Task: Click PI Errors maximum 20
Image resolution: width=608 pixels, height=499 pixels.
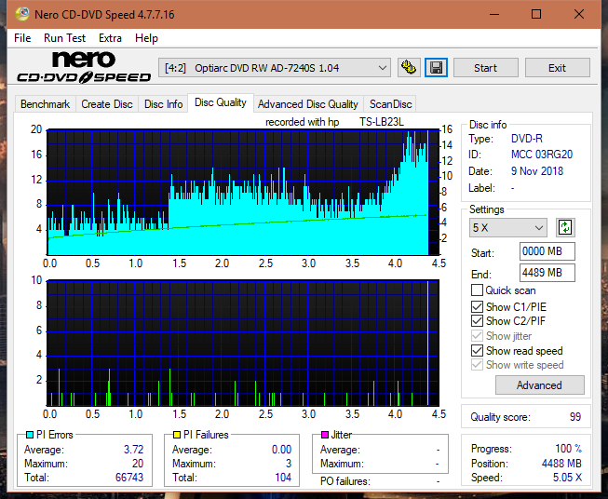Action: coord(138,464)
